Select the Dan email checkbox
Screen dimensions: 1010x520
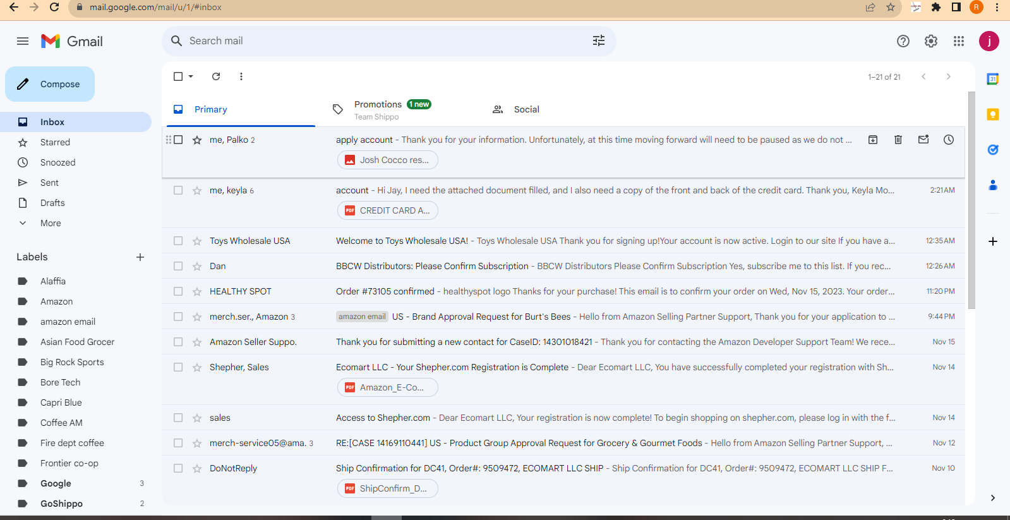click(x=178, y=266)
